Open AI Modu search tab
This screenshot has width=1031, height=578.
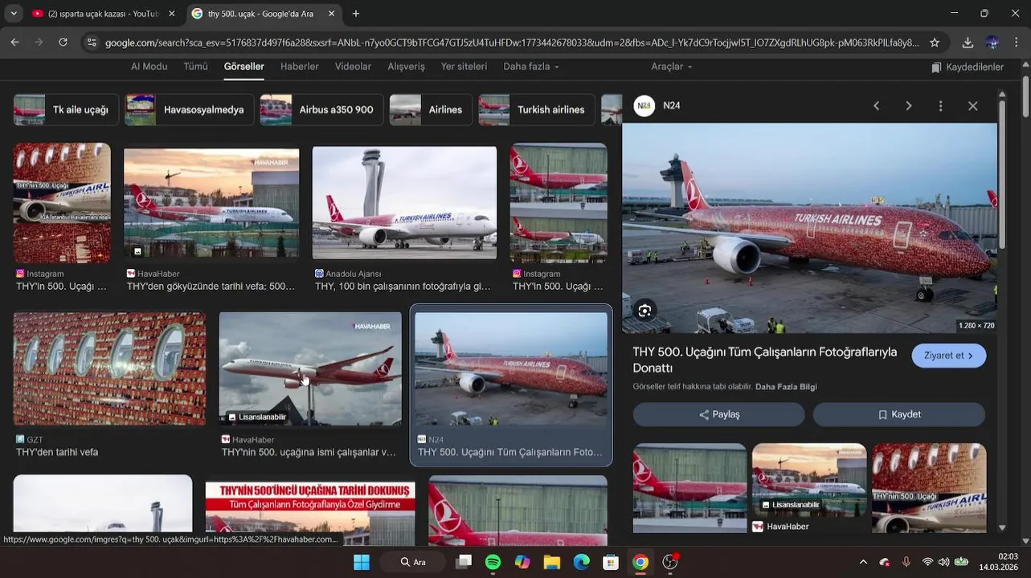pyautogui.click(x=149, y=67)
